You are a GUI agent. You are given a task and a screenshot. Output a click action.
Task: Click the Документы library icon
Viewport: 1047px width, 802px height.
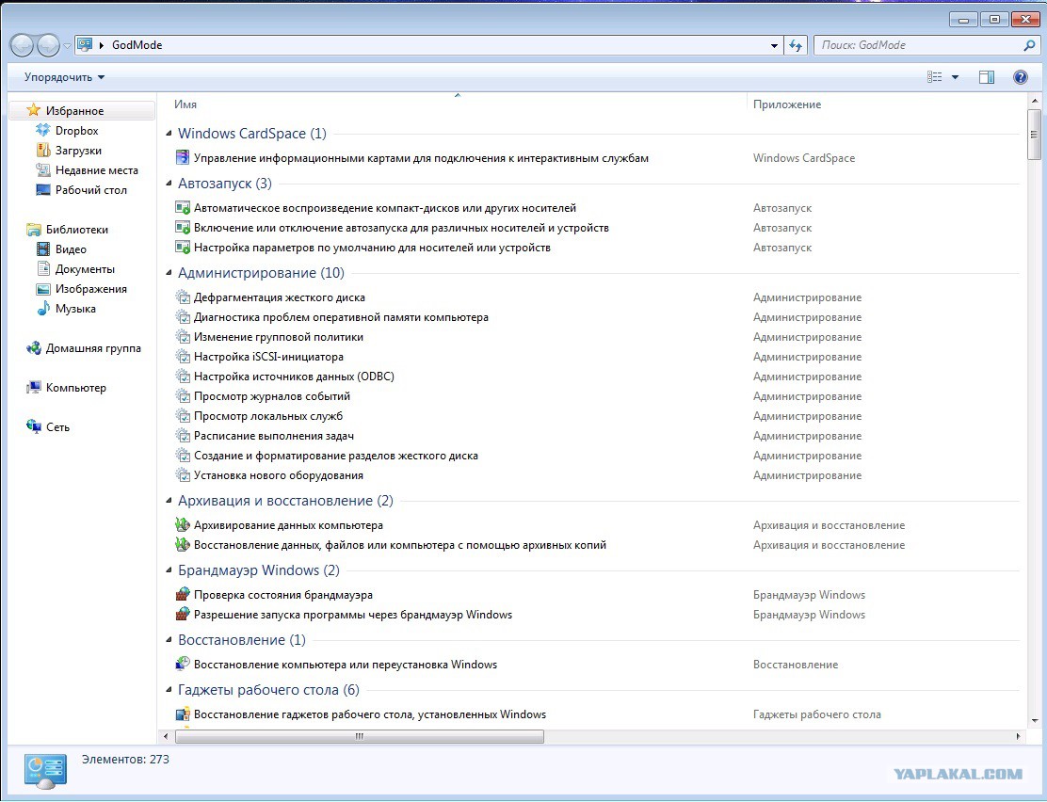[x=42, y=269]
